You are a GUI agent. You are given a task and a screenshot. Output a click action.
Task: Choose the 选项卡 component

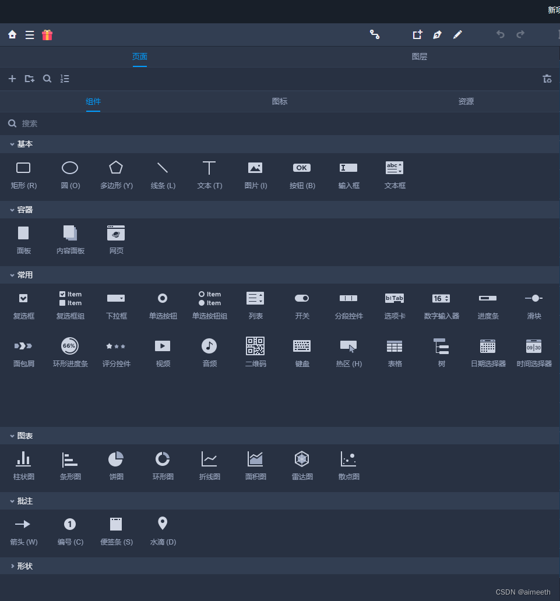click(395, 306)
